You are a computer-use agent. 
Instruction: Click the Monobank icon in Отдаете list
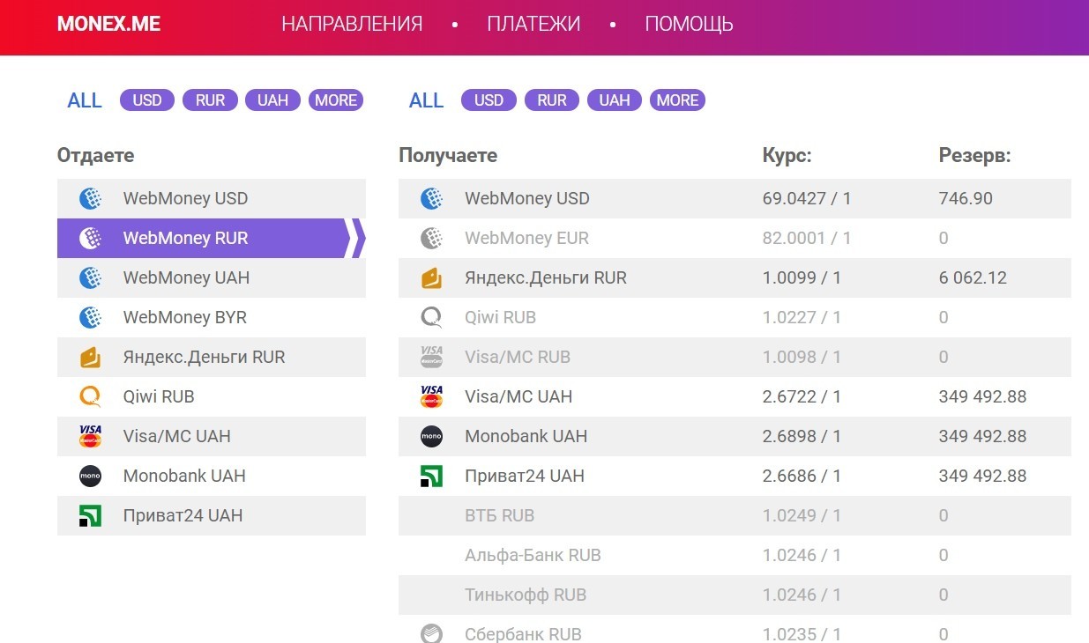coord(90,476)
